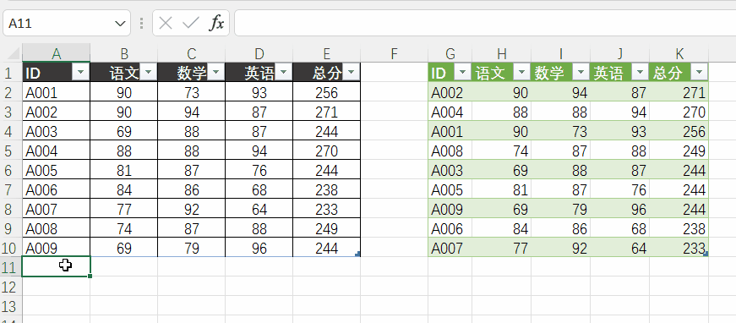Select row 12 header

click(x=11, y=287)
